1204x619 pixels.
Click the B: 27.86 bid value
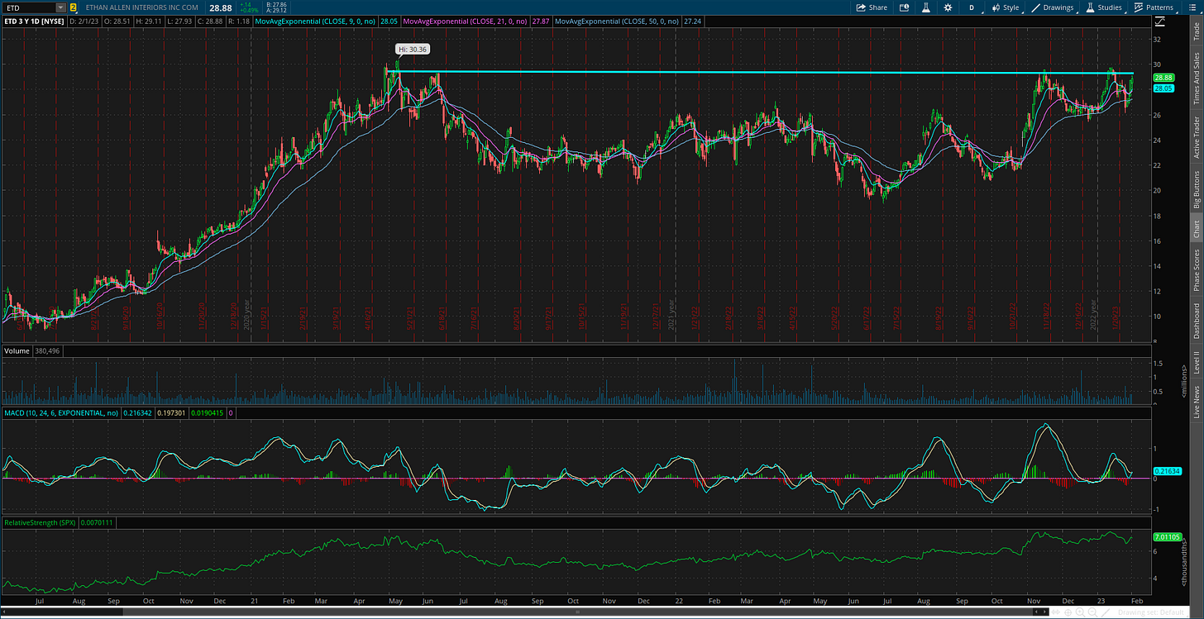point(276,5)
